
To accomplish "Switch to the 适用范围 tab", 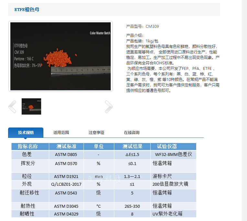I will click(61, 133).
